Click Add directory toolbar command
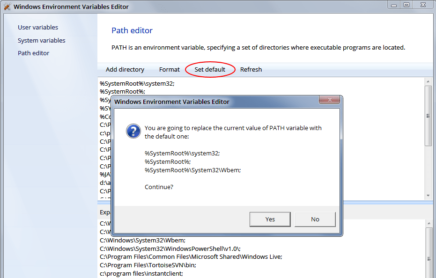Screen dimensions: 436x278 pyautogui.click(x=125, y=69)
